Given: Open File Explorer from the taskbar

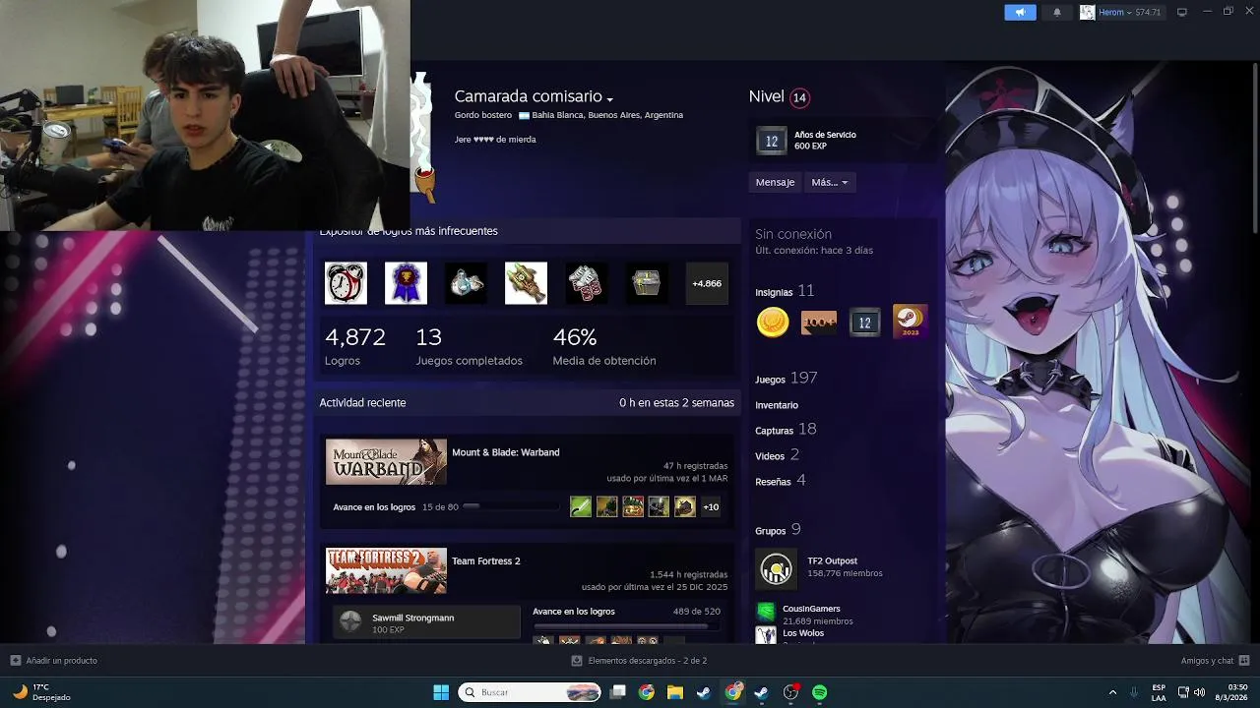Looking at the screenshot, I should [675, 692].
